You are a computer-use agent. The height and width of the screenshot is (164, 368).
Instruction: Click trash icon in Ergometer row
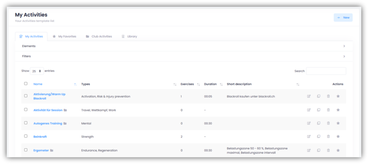click(x=328, y=150)
